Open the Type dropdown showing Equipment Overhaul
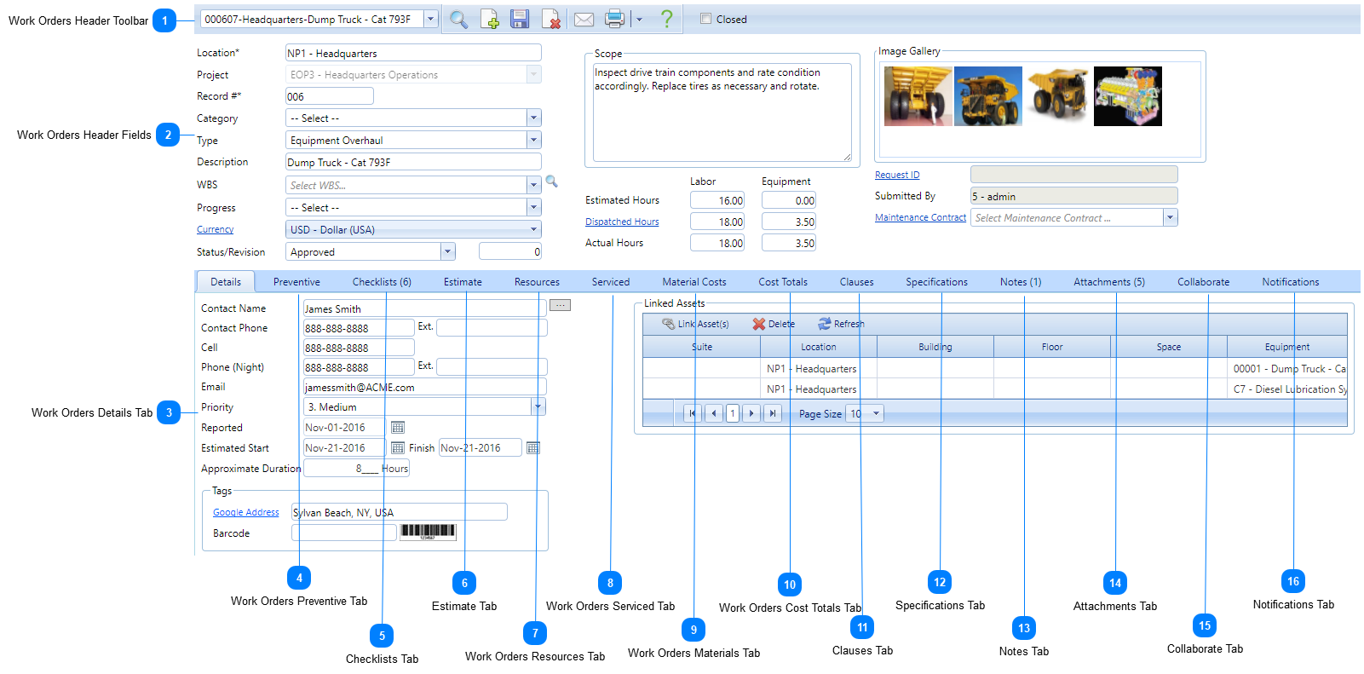Screen dimensions: 1364x674 (533, 141)
